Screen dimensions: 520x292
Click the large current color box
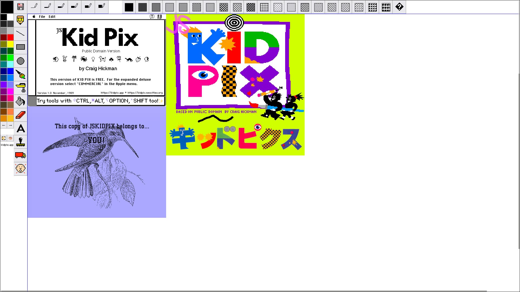click(7, 7)
